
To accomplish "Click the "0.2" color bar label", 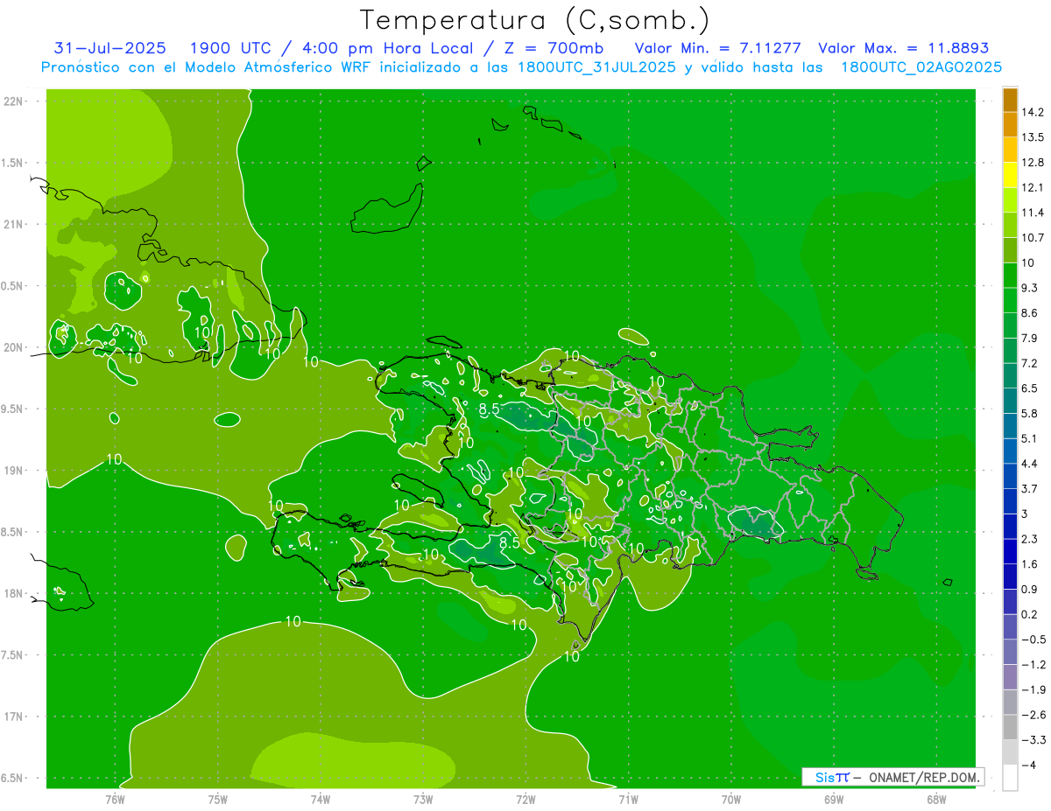I will pyautogui.click(x=1031, y=614).
